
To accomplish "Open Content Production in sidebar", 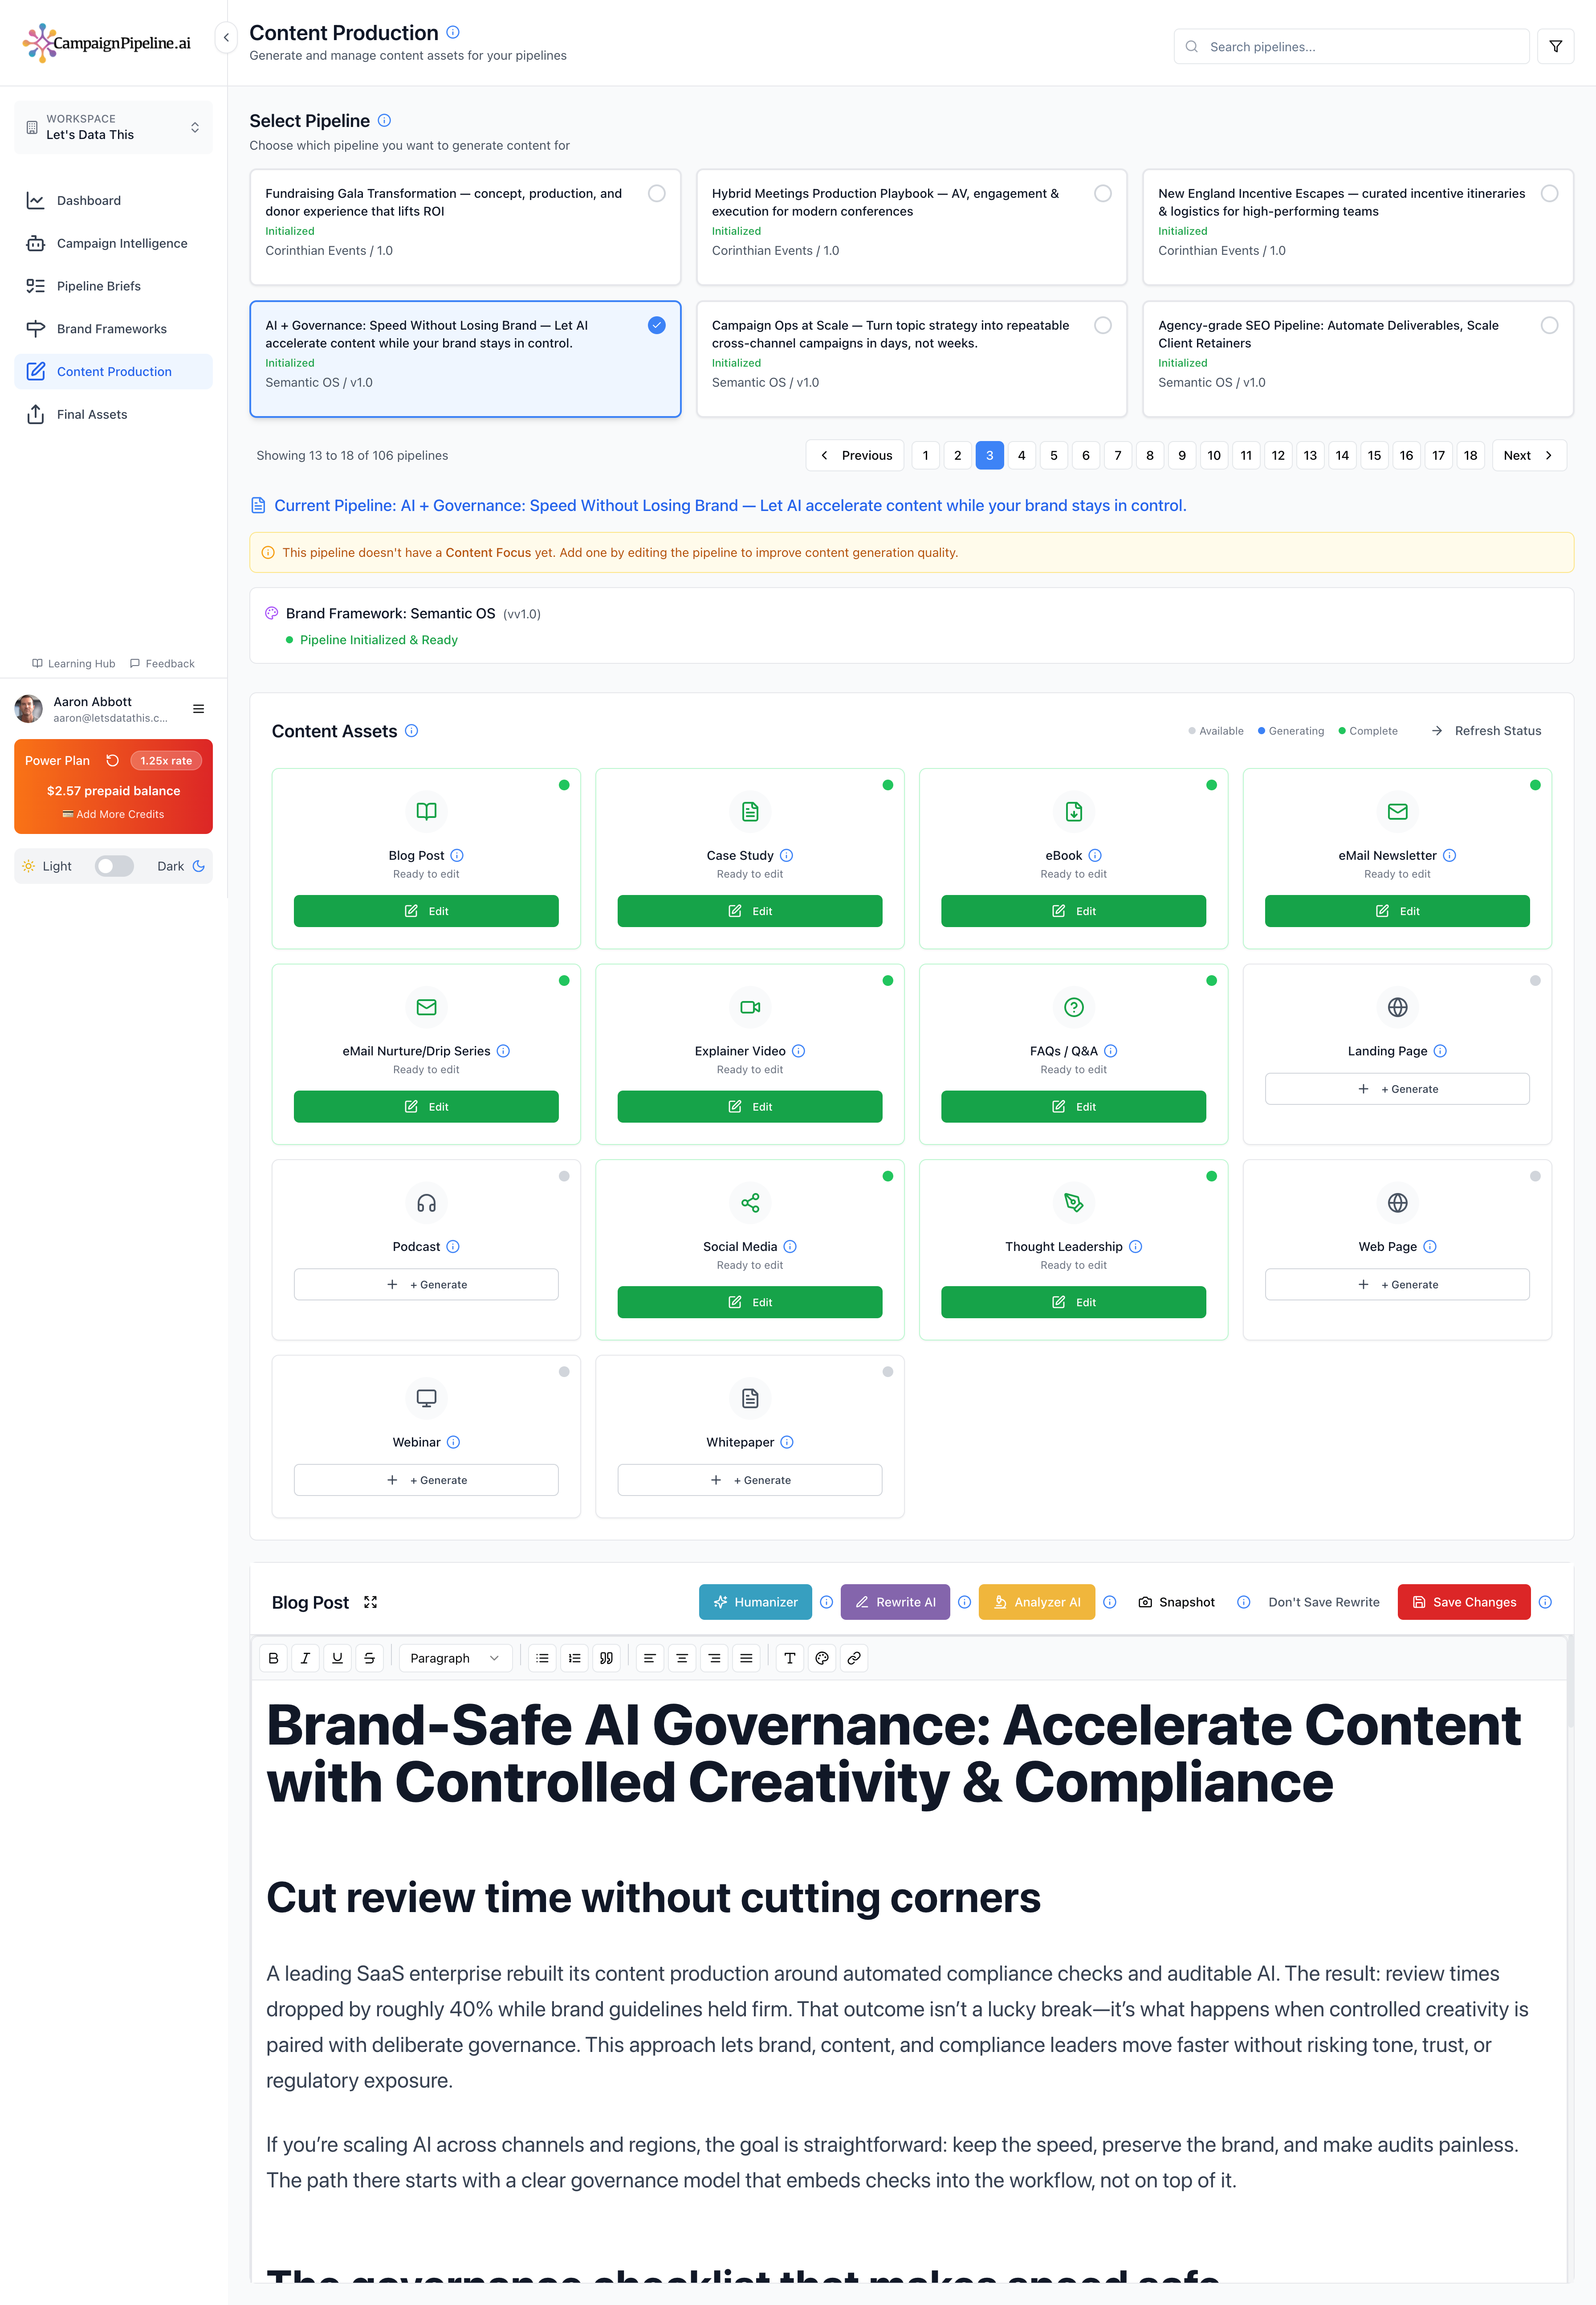I will point(113,371).
